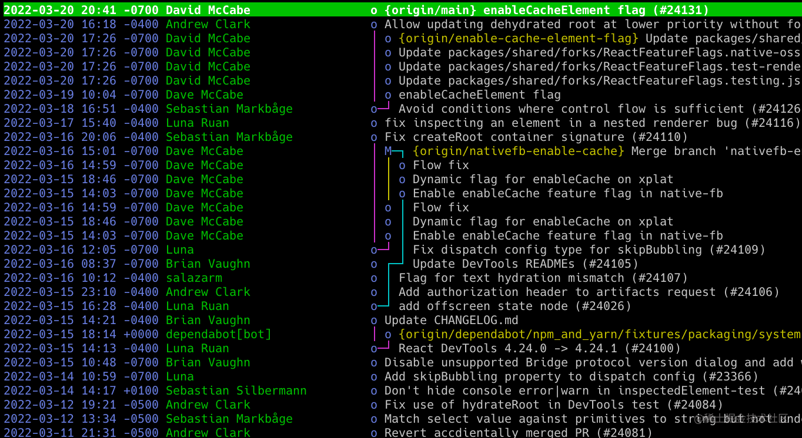Screen dimensions: 802x438
Task: Click date '2022-03-16 12:05 -0700'
Action: pyautogui.click(x=81, y=250)
